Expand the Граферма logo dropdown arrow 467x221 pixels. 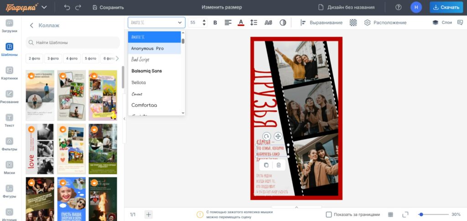pos(44,7)
